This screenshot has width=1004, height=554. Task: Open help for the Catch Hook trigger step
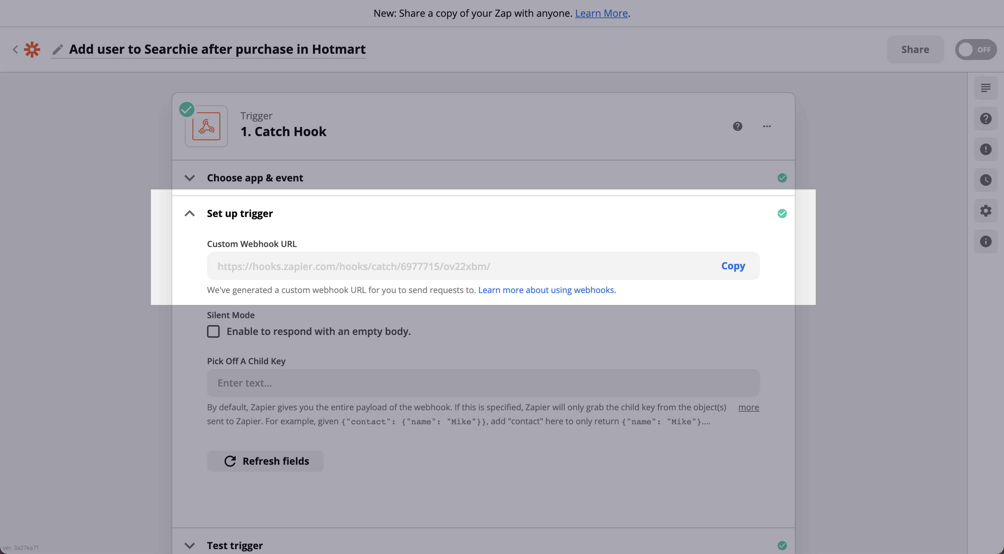737,126
